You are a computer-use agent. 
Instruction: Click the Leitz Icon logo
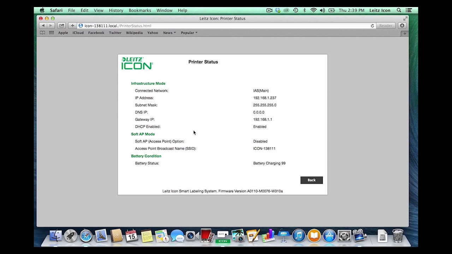(x=137, y=63)
